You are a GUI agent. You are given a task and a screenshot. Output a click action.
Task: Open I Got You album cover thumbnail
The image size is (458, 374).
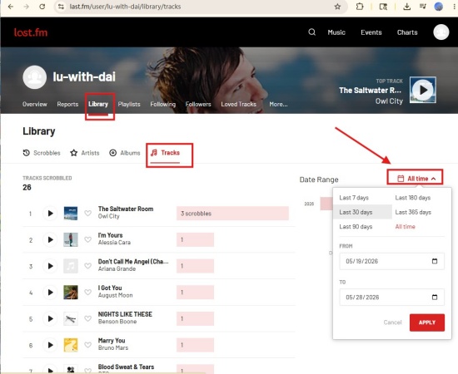71,292
